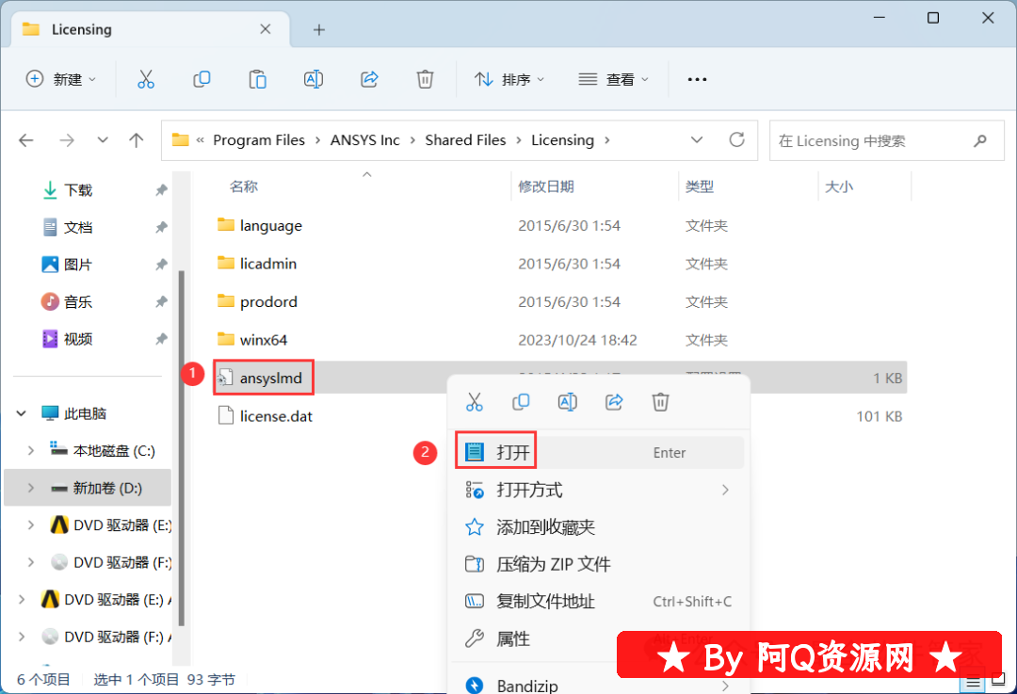Open the winx64 folder entry
1017x694 pixels.
263,340
